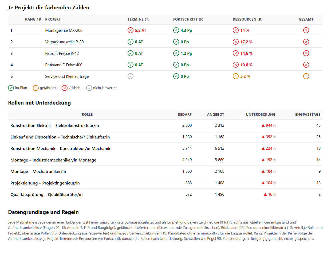
Task: Click the legend icon for 'kritisch'
Action: 65,88
